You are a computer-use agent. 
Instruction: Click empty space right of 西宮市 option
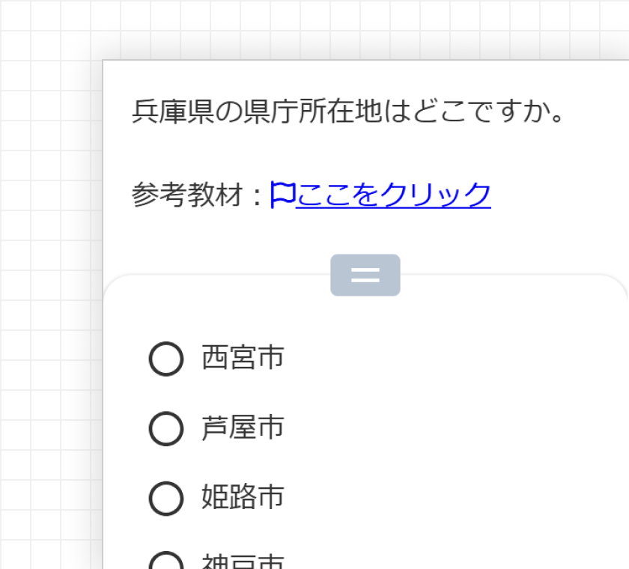(449, 359)
